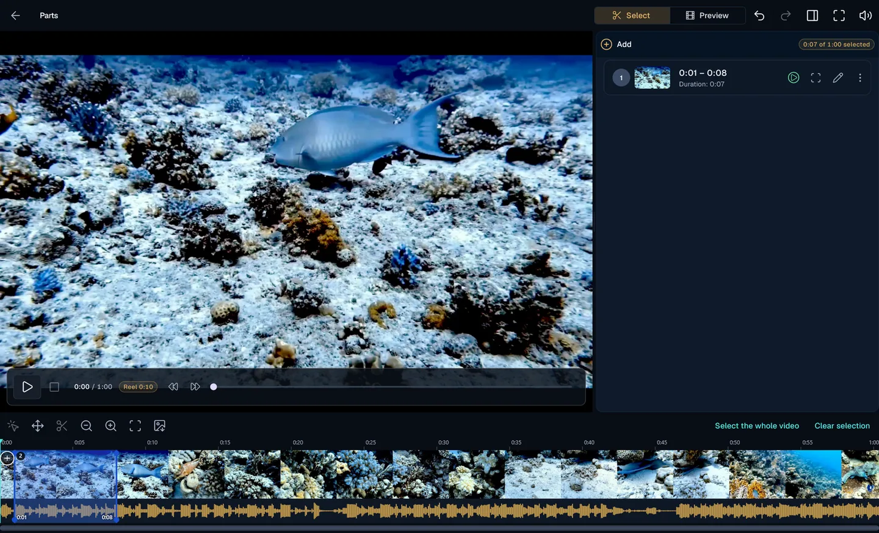
Task: Open more options for part 1
Action: point(860,78)
